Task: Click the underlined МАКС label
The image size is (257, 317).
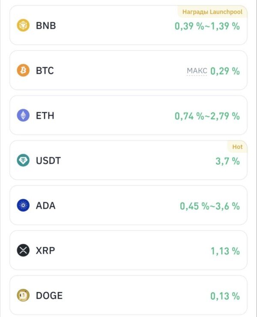Action: 197,71
